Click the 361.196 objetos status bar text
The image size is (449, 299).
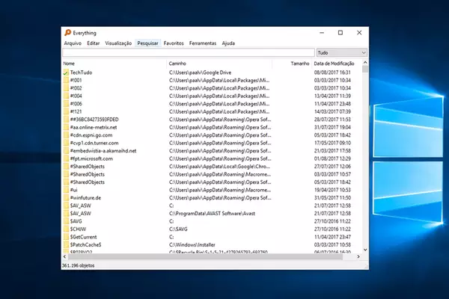(79, 265)
